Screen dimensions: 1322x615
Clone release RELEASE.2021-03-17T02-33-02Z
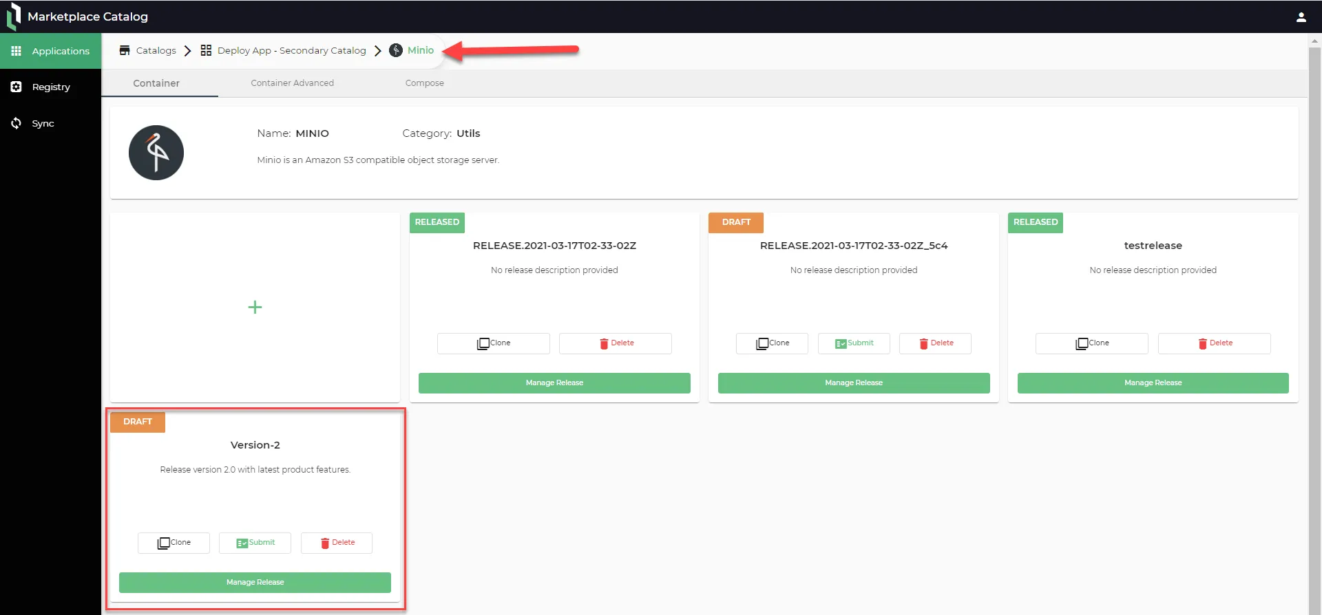coord(494,343)
